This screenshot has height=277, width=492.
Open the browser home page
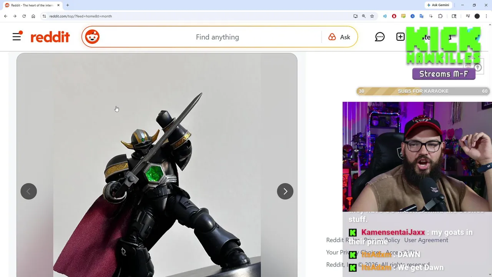tap(33, 16)
